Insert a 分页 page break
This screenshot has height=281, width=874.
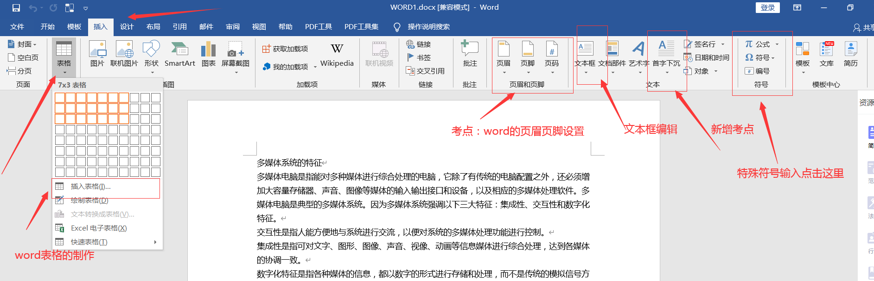19,71
